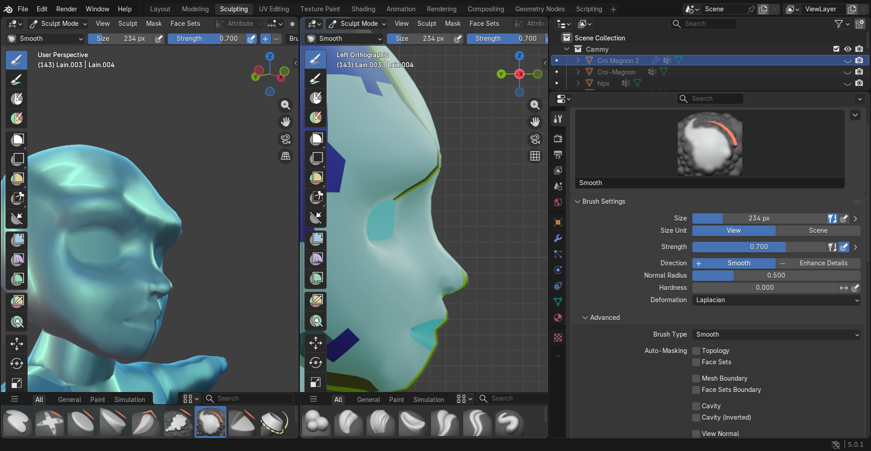Enable Cavity auto-masking checkbox
Screen dimensions: 871x451
696,406
